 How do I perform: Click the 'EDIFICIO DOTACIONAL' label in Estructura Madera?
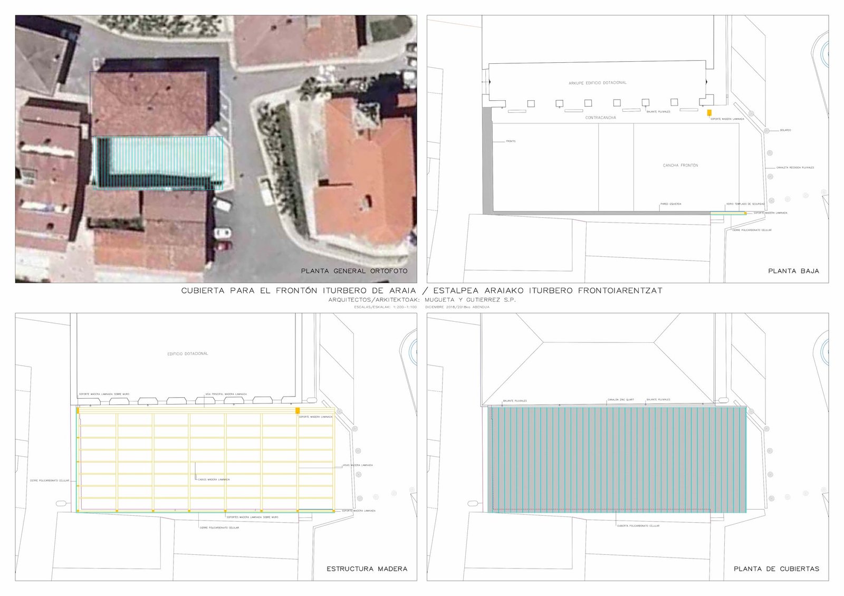pos(187,354)
